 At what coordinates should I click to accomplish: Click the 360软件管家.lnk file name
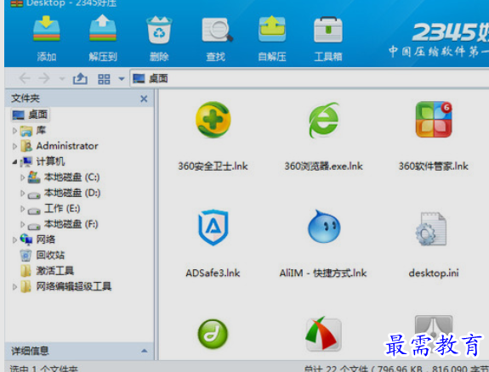[x=434, y=166]
